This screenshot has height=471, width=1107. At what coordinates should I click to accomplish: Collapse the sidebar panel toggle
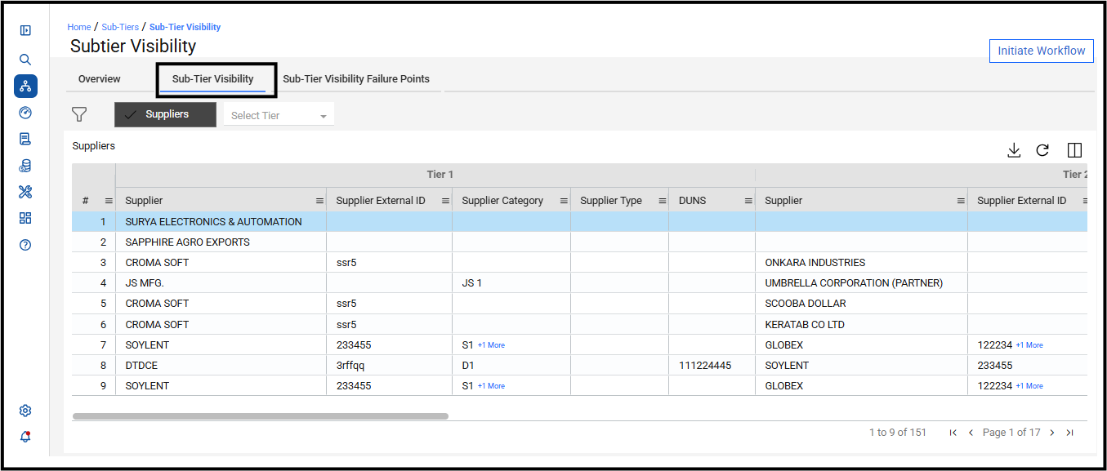25,30
